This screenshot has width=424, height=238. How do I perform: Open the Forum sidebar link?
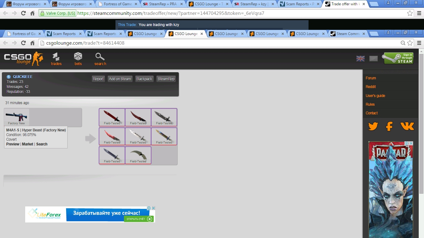(371, 78)
